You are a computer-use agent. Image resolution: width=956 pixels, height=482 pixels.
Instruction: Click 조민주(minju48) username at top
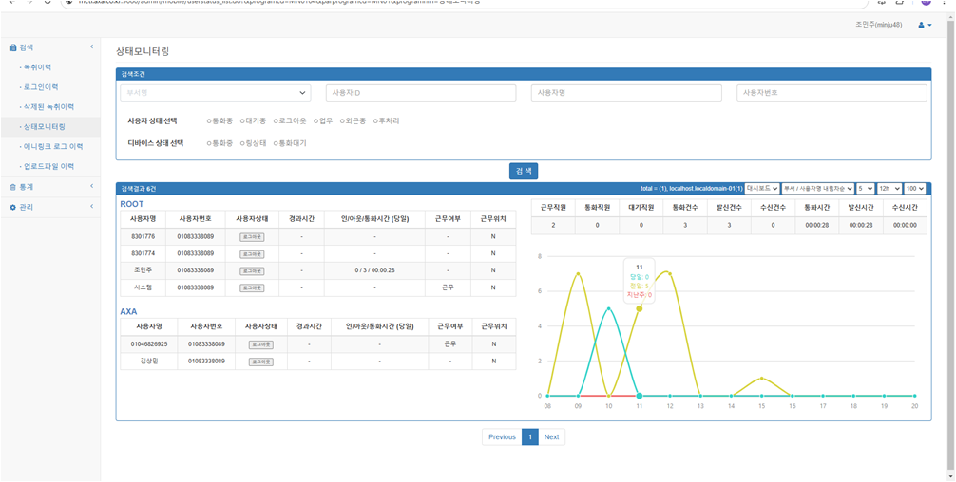(881, 25)
